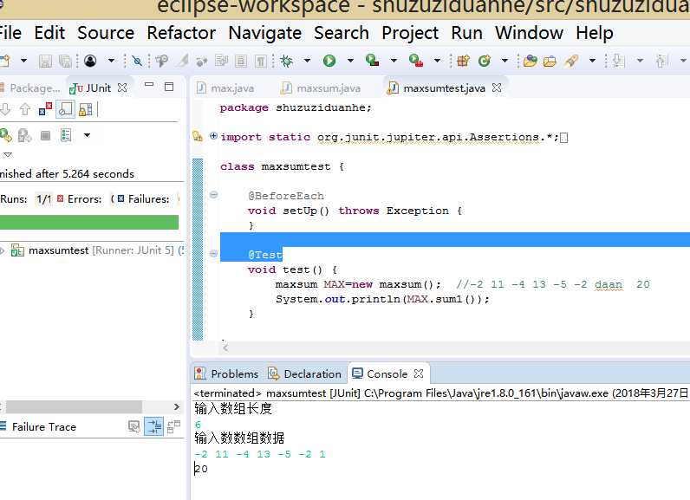Collapse the test method fold
The width and height of the screenshot is (690, 500).
[x=213, y=253]
